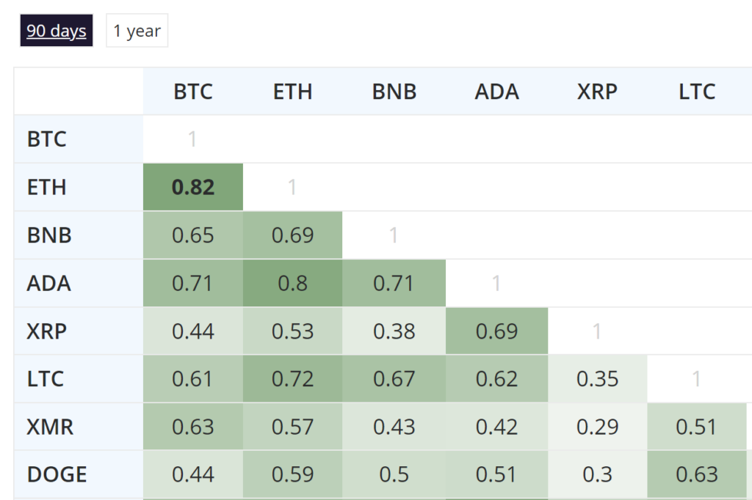Select the 0.3 DOGE/XRP cell
Screen dimensions: 752x500
[598, 474]
